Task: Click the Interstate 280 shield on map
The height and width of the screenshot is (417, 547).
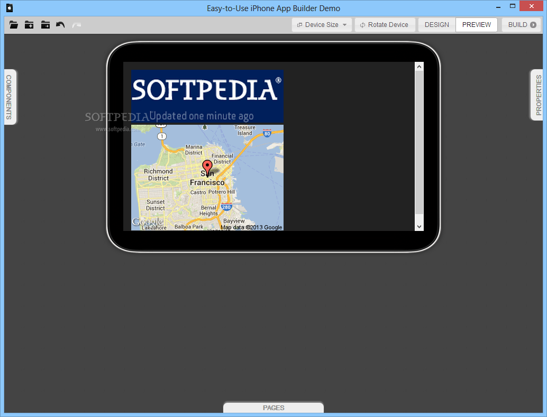Action: click(226, 207)
